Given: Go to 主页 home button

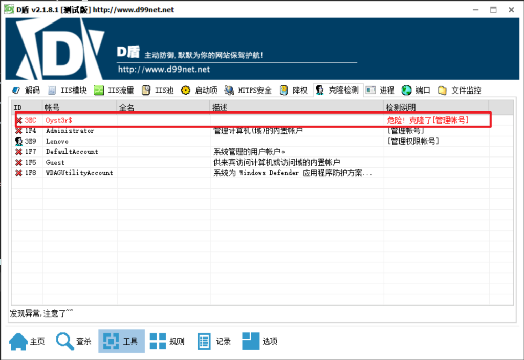Looking at the screenshot, I should 28,341.
